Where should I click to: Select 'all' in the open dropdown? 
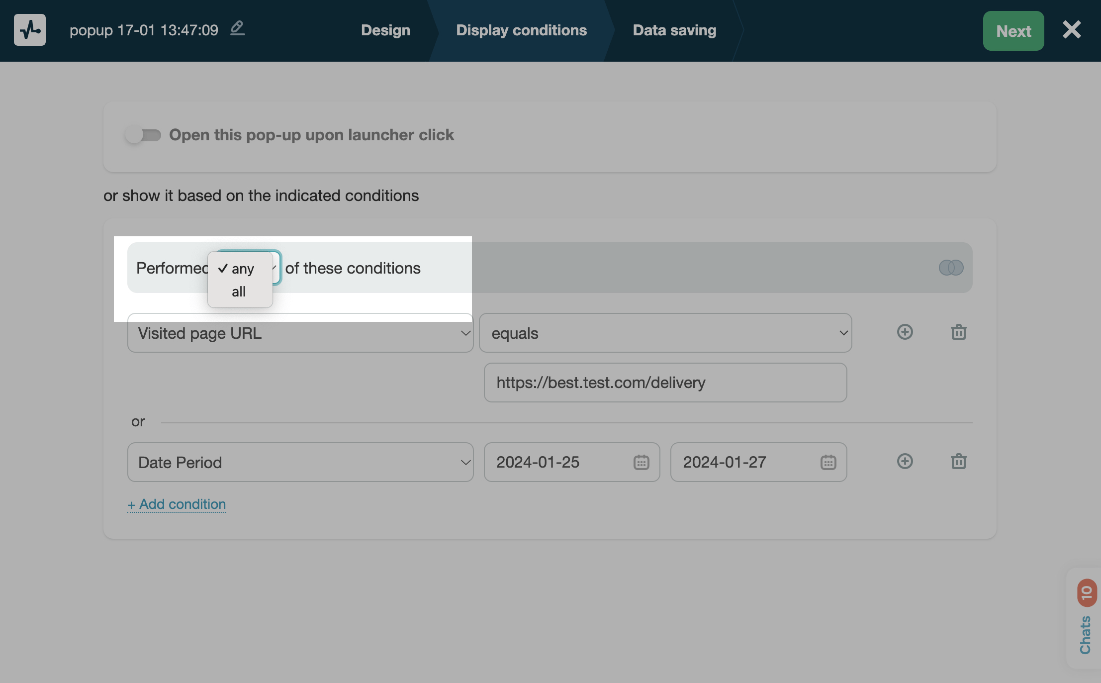click(x=239, y=292)
